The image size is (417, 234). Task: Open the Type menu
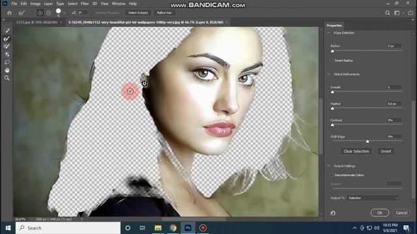pos(60,4)
